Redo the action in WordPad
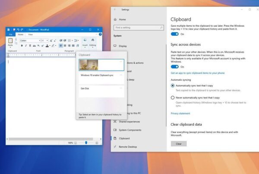 (22, 30)
